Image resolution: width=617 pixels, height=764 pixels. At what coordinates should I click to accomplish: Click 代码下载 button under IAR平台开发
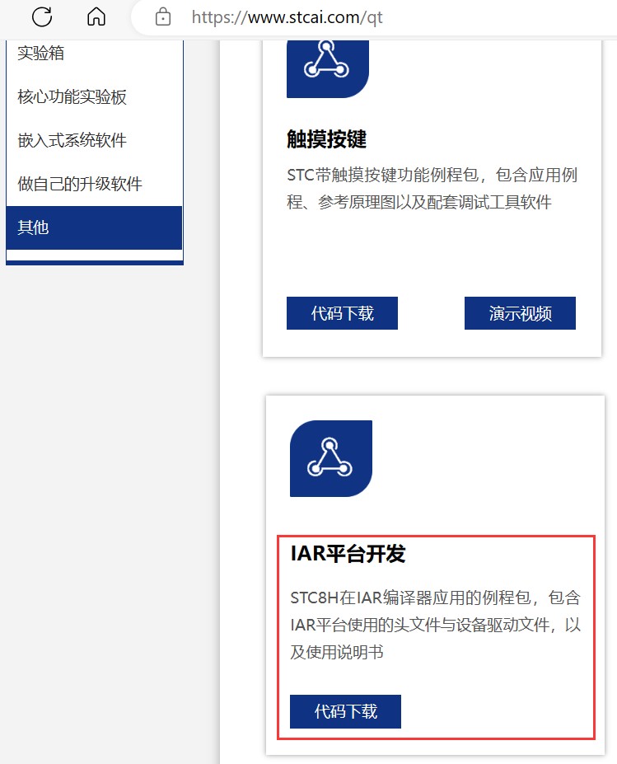pos(345,711)
